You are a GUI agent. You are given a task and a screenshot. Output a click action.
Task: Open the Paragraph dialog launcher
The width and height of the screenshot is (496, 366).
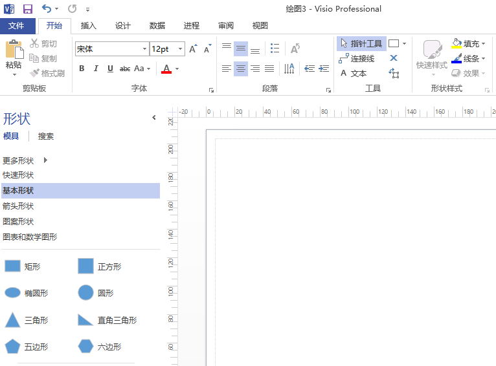(x=328, y=91)
